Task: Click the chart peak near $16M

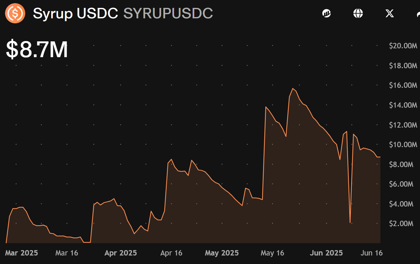Action: pos(293,88)
